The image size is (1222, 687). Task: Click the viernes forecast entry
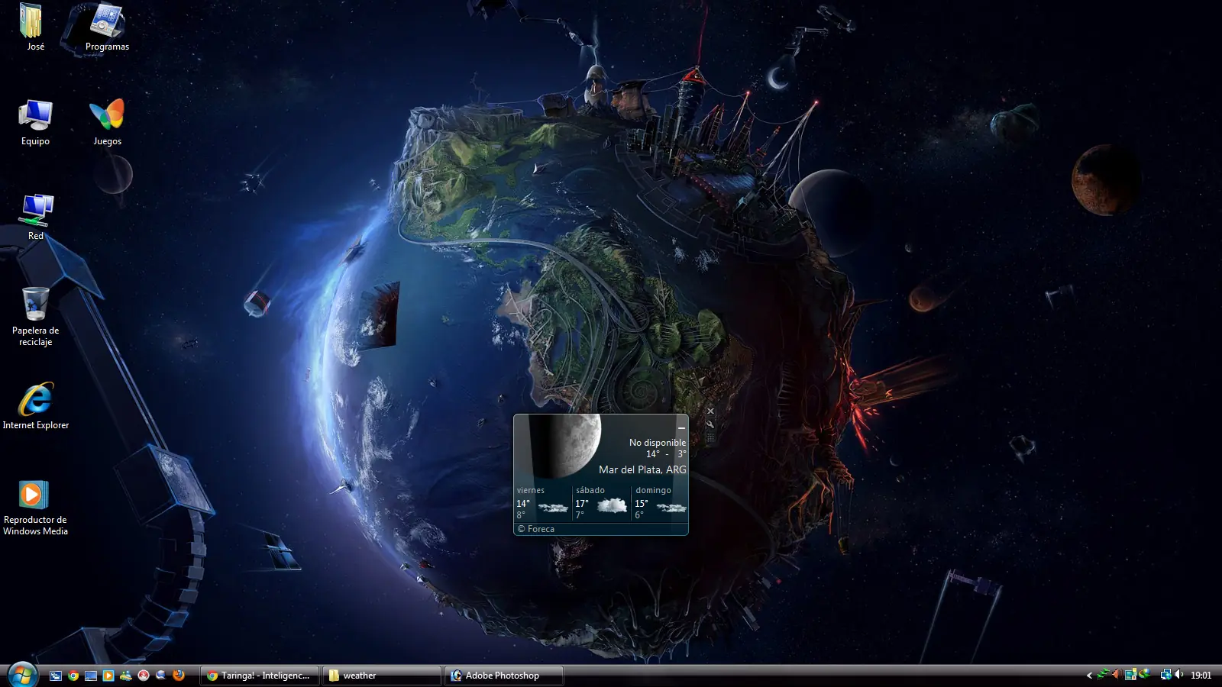(542, 503)
